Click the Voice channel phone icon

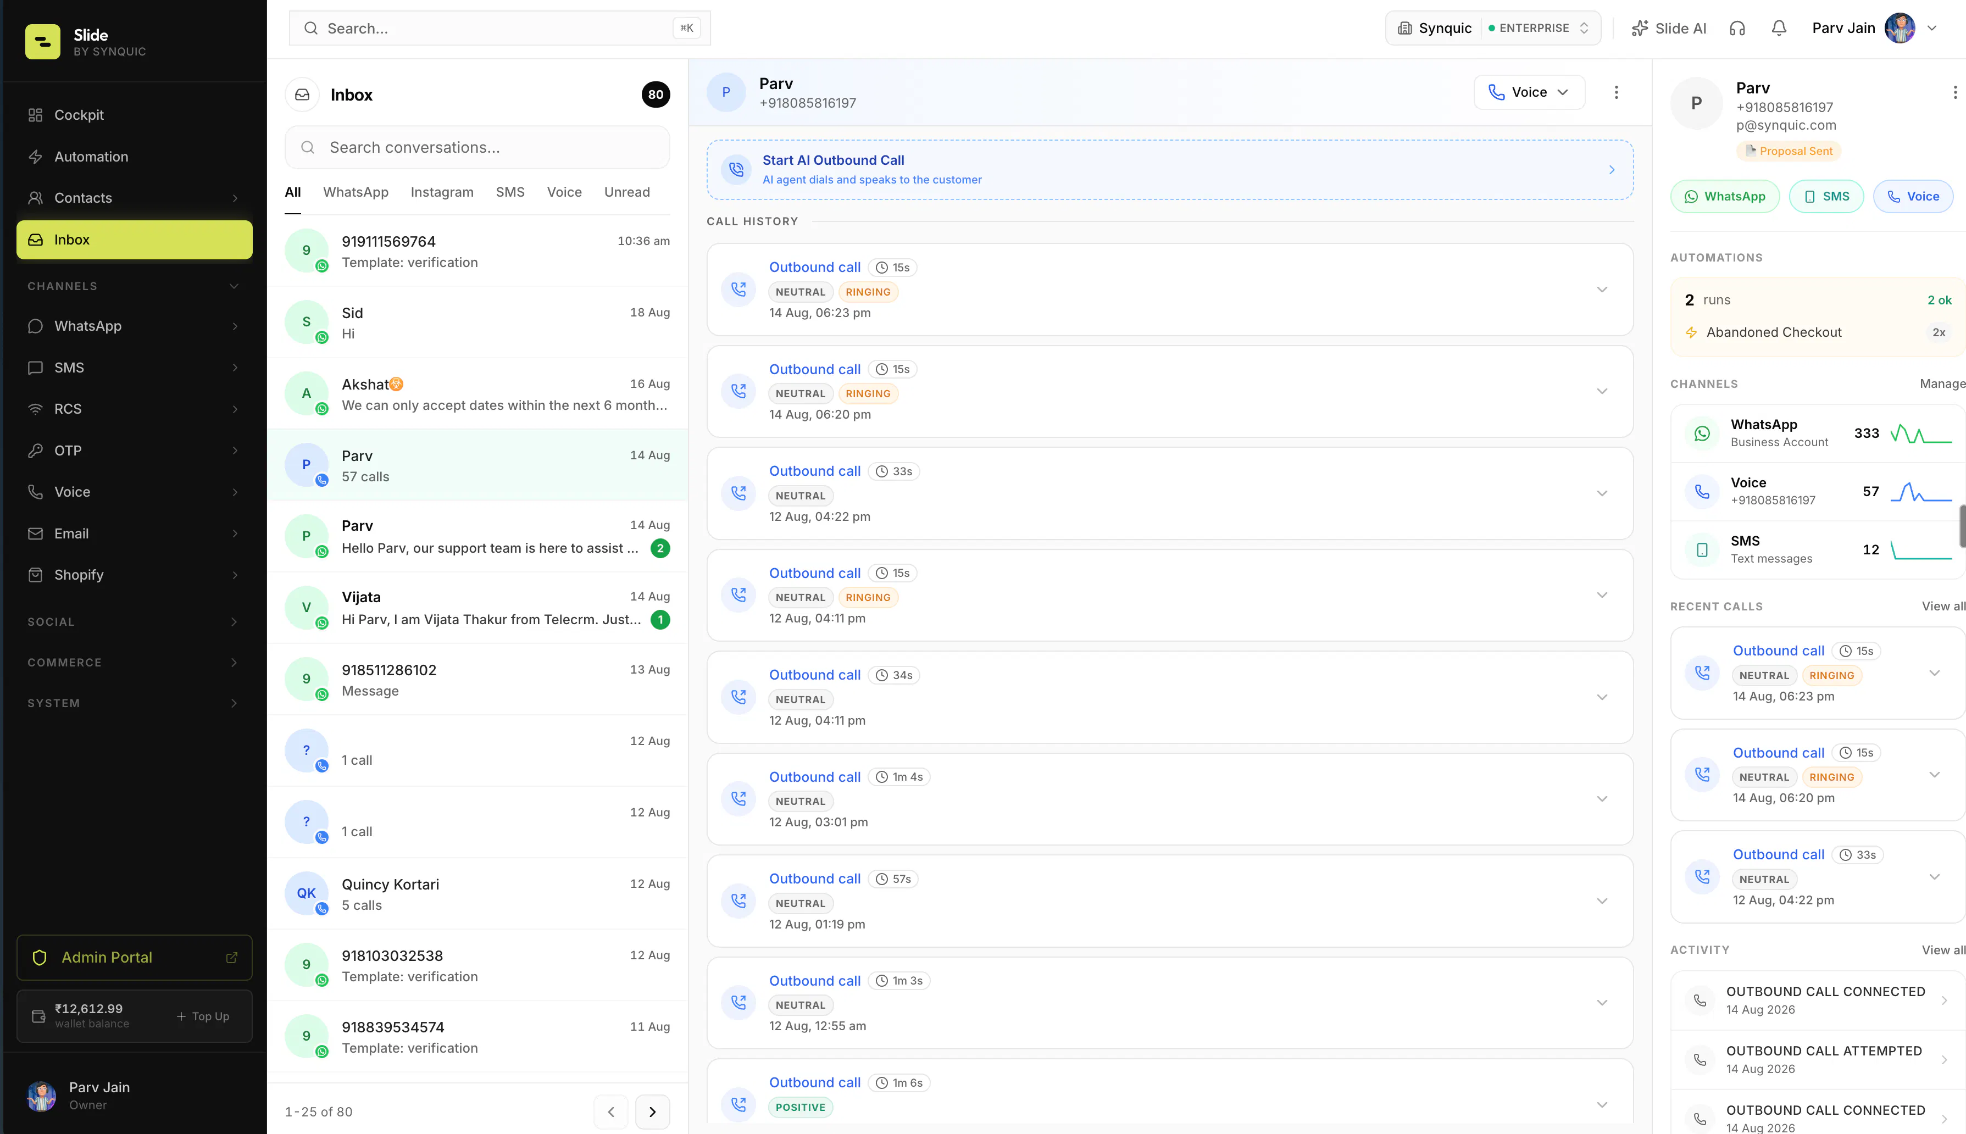click(x=1702, y=491)
